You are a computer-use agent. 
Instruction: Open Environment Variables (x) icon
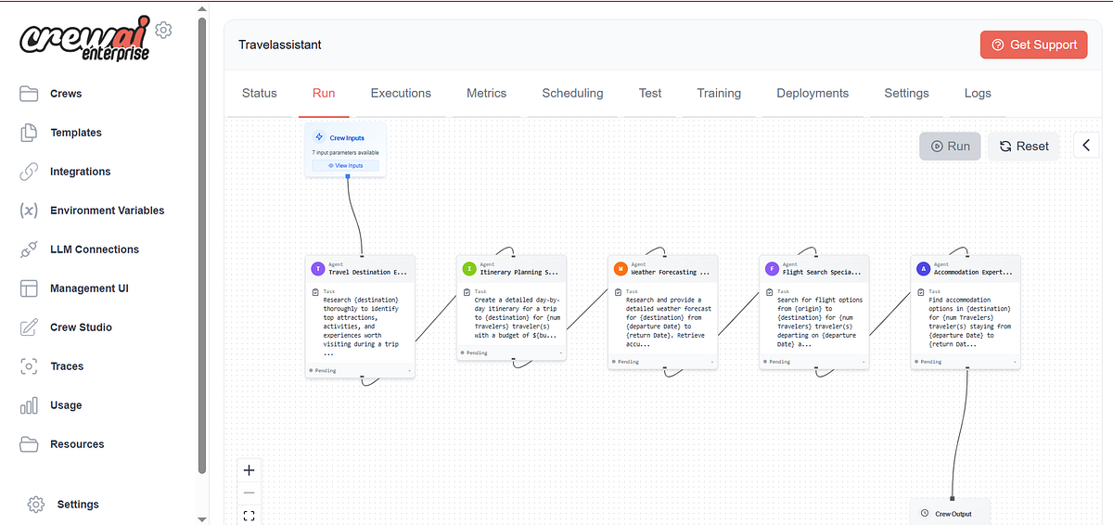pyautogui.click(x=29, y=211)
